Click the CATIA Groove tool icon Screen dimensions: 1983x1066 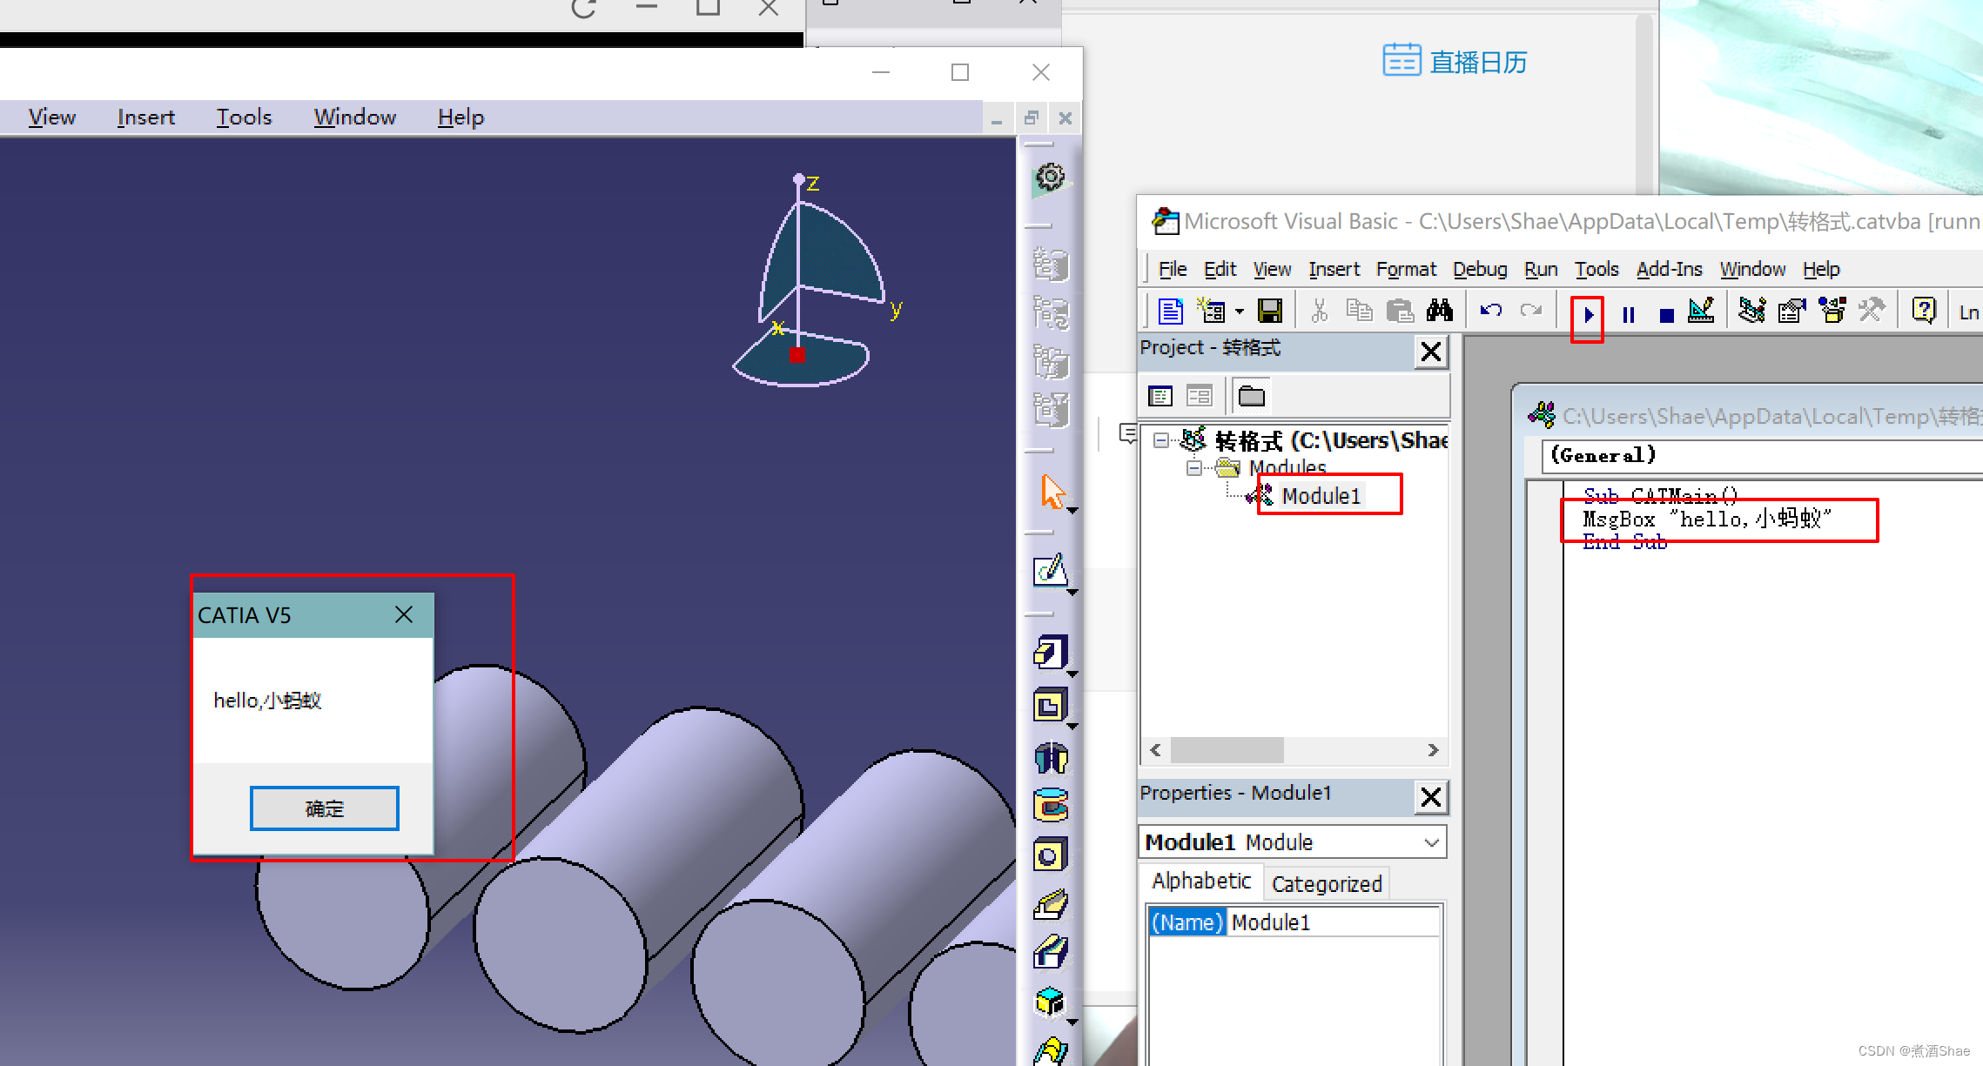click(x=1051, y=806)
